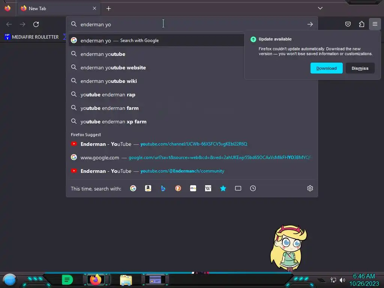Close the New Tab tab
The height and width of the screenshot is (288, 384).
[94, 8]
